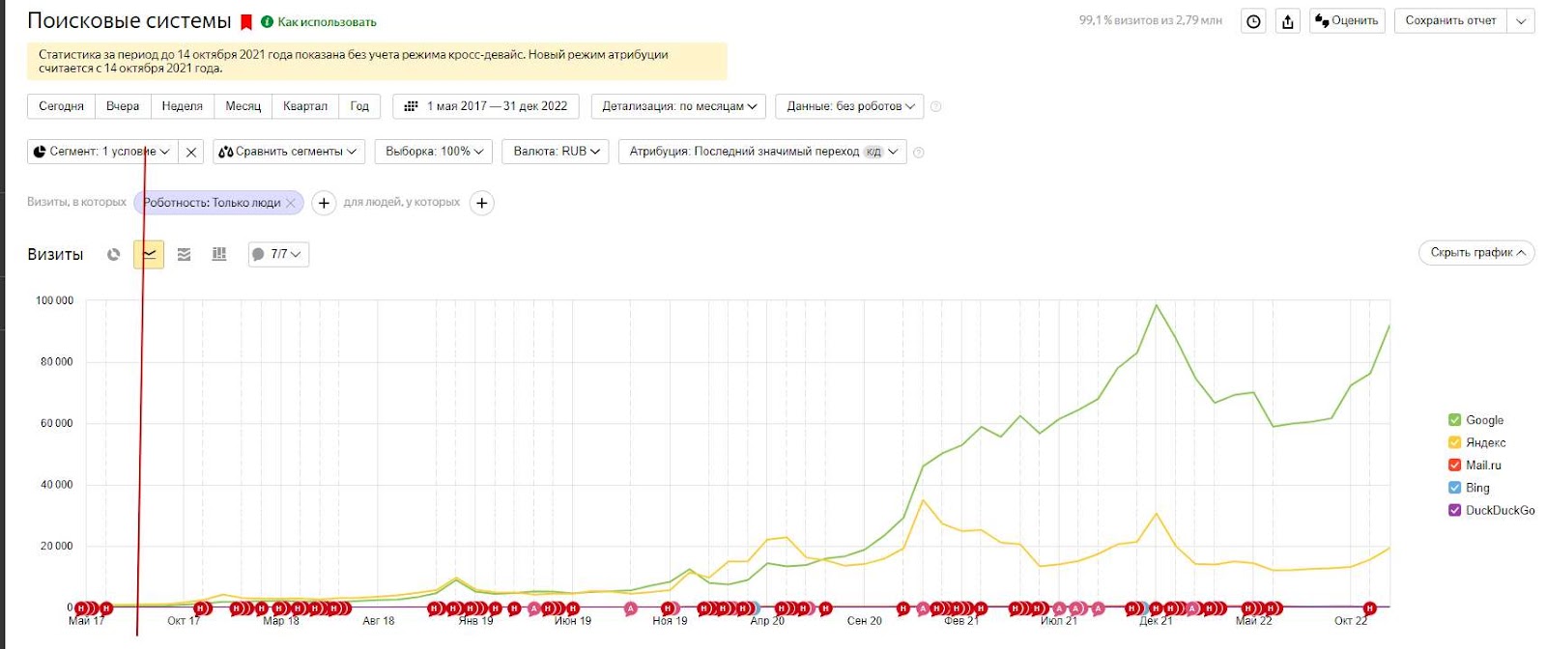The height and width of the screenshot is (649, 1546).
Task: Expand the Атрибуция dropdown
Action: 762,152
